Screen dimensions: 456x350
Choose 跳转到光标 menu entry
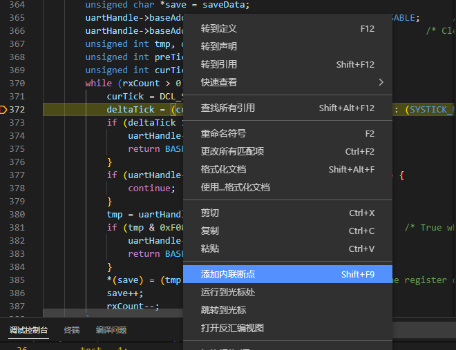coord(287,310)
